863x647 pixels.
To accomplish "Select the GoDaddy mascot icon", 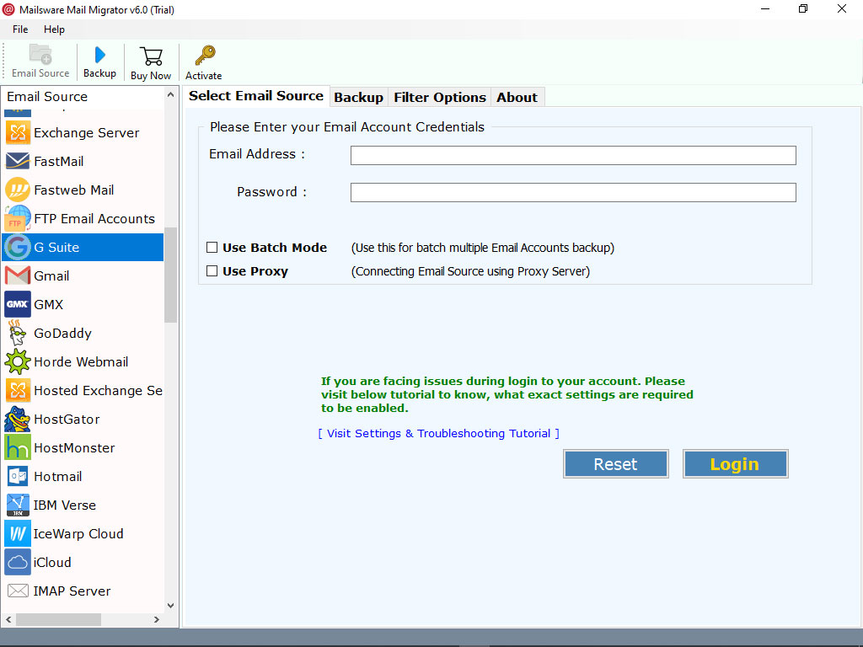I will (18, 333).
